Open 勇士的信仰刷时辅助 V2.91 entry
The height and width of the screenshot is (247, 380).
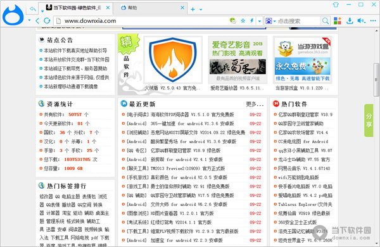point(190,186)
